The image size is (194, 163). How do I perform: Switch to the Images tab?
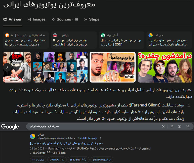coord(37,19)
